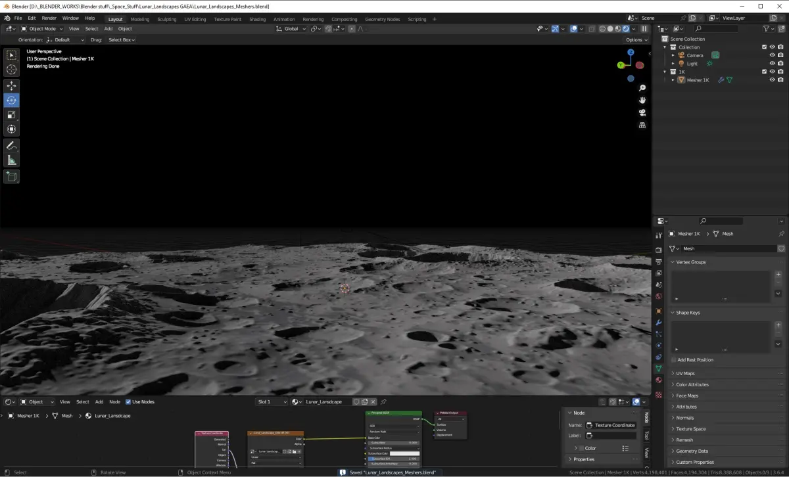Switch to Geometry Nodes workspace tab
789x477 pixels.
[383, 19]
